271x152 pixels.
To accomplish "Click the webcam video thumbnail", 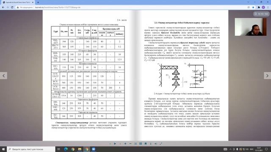I will coord(250,27).
